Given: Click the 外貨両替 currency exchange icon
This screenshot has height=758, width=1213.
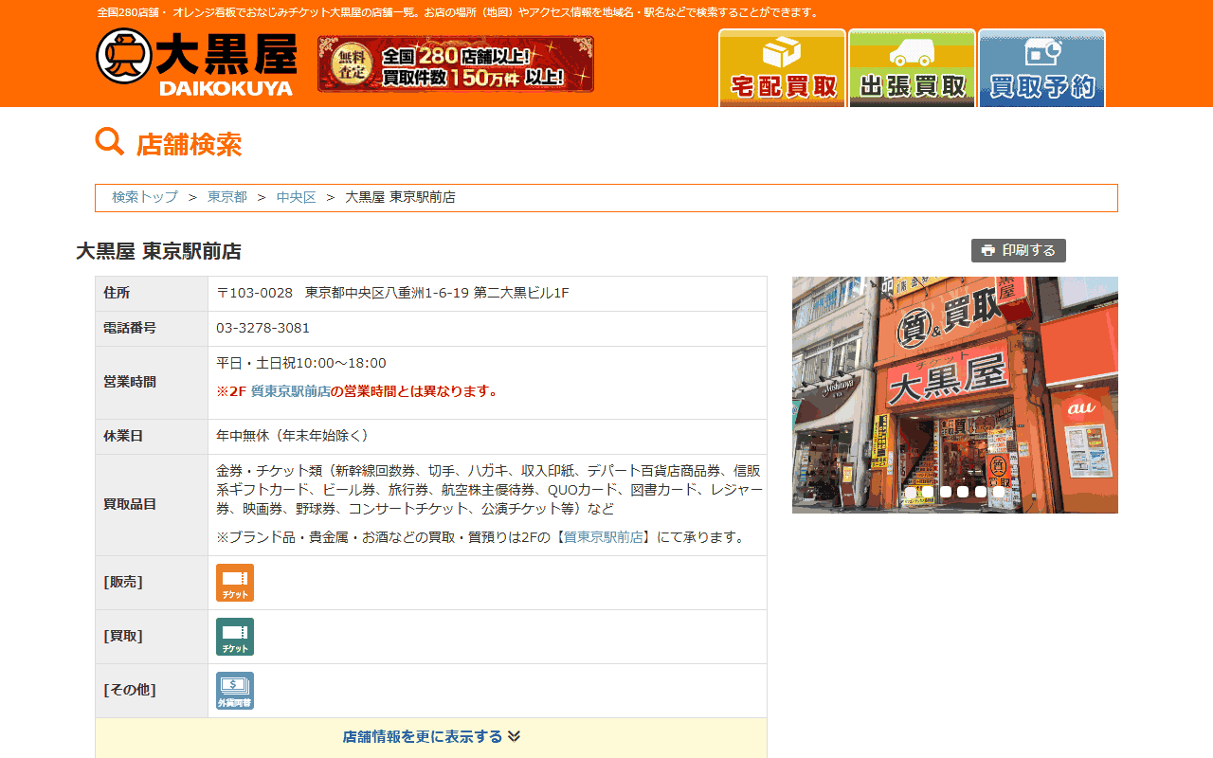Looking at the screenshot, I should coord(235,691).
